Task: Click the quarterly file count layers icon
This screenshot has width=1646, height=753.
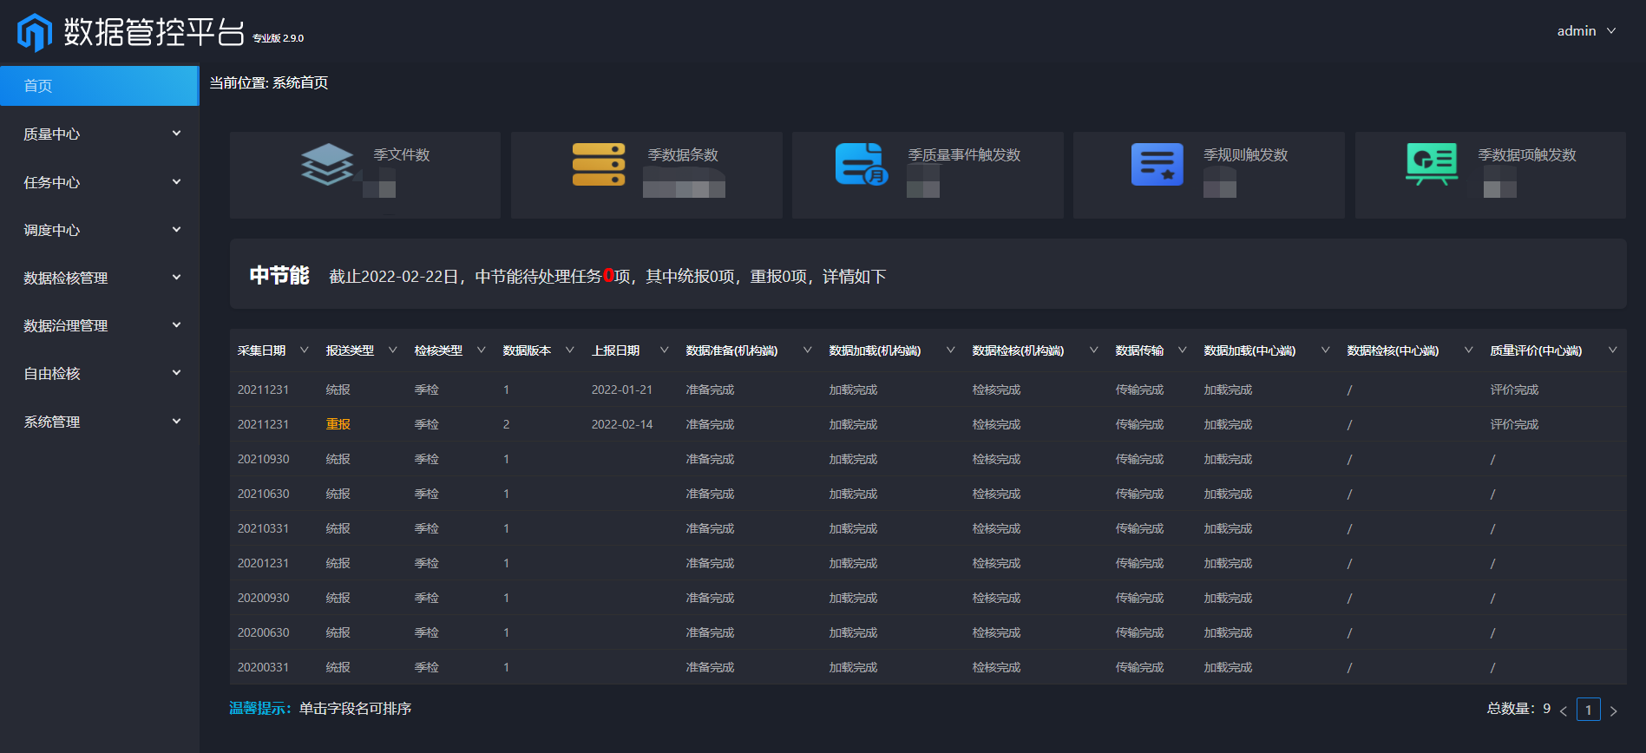Action: pyautogui.click(x=327, y=164)
